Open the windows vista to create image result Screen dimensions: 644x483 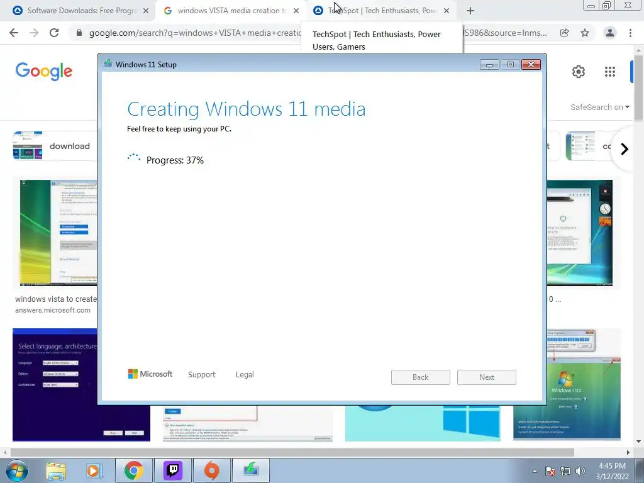tap(58, 233)
